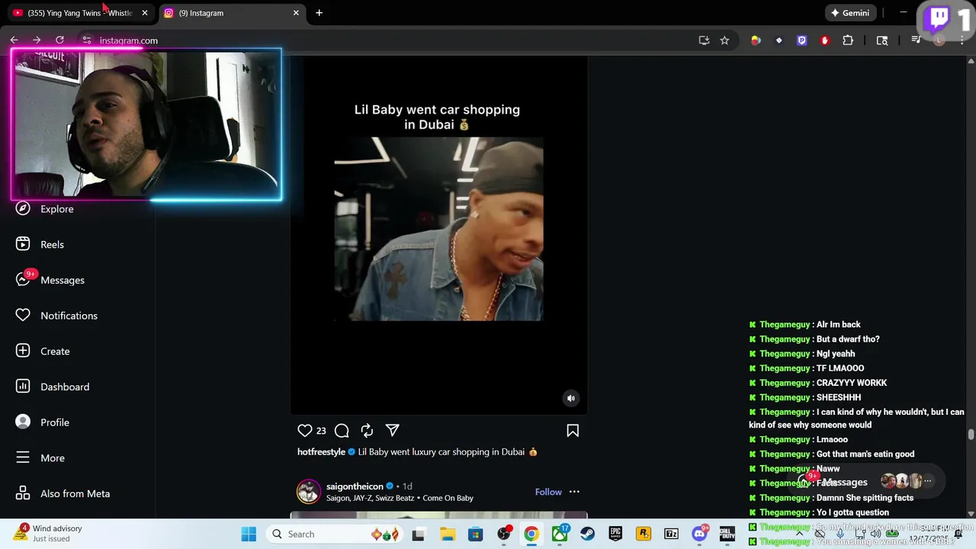Close the Instagram tab
This screenshot has width=976, height=549.
[x=296, y=13]
